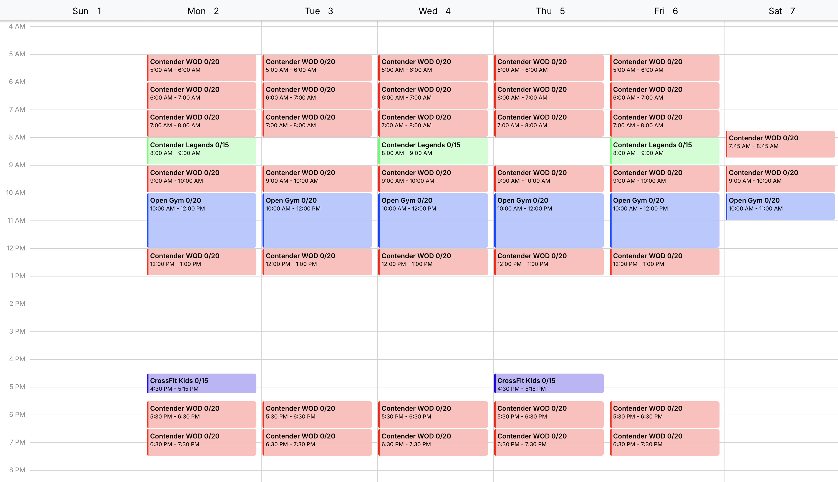This screenshot has width=838, height=482.
Task: Click the Sat 7 day header
Action: 781,11
